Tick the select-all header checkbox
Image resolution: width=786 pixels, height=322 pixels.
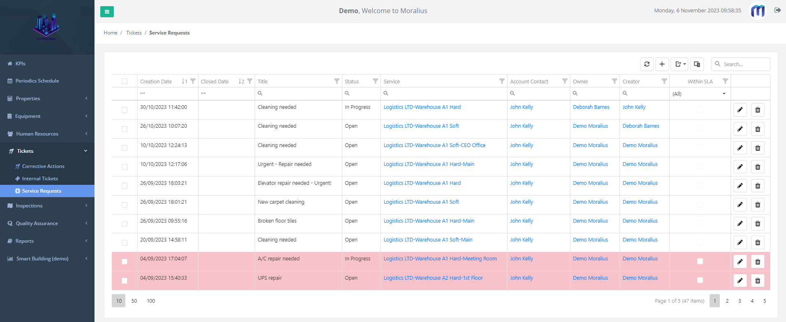(124, 81)
